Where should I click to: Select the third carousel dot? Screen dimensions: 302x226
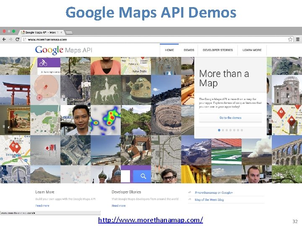[x=226, y=130]
